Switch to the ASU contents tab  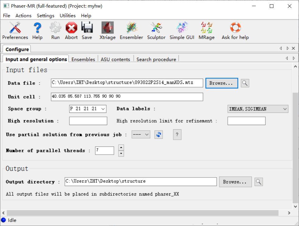pos(115,59)
